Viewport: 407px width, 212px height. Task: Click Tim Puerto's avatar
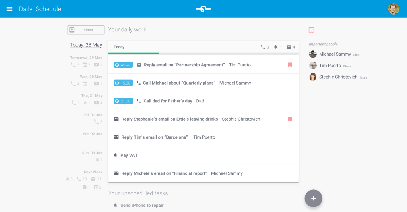pyautogui.click(x=313, y=66)
